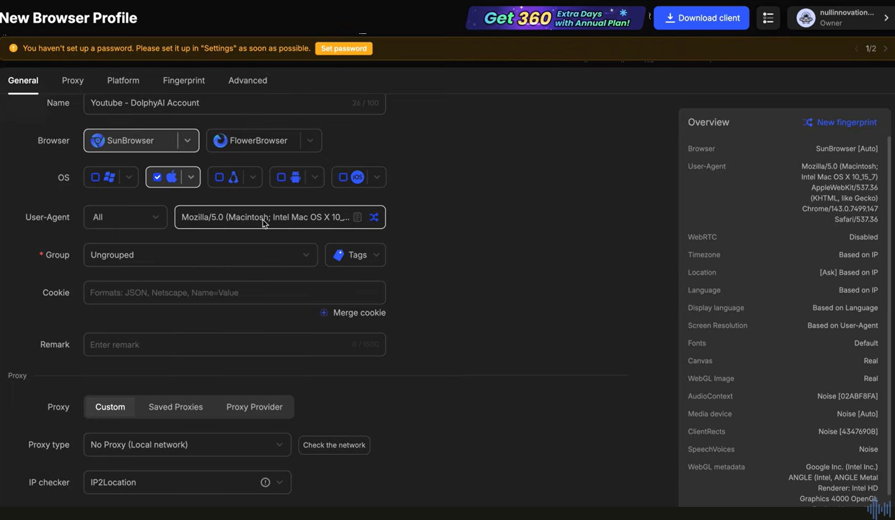Open SunBrowser version dropdown arrow
Screen dimensions: 895x520
tap(188, 141)
